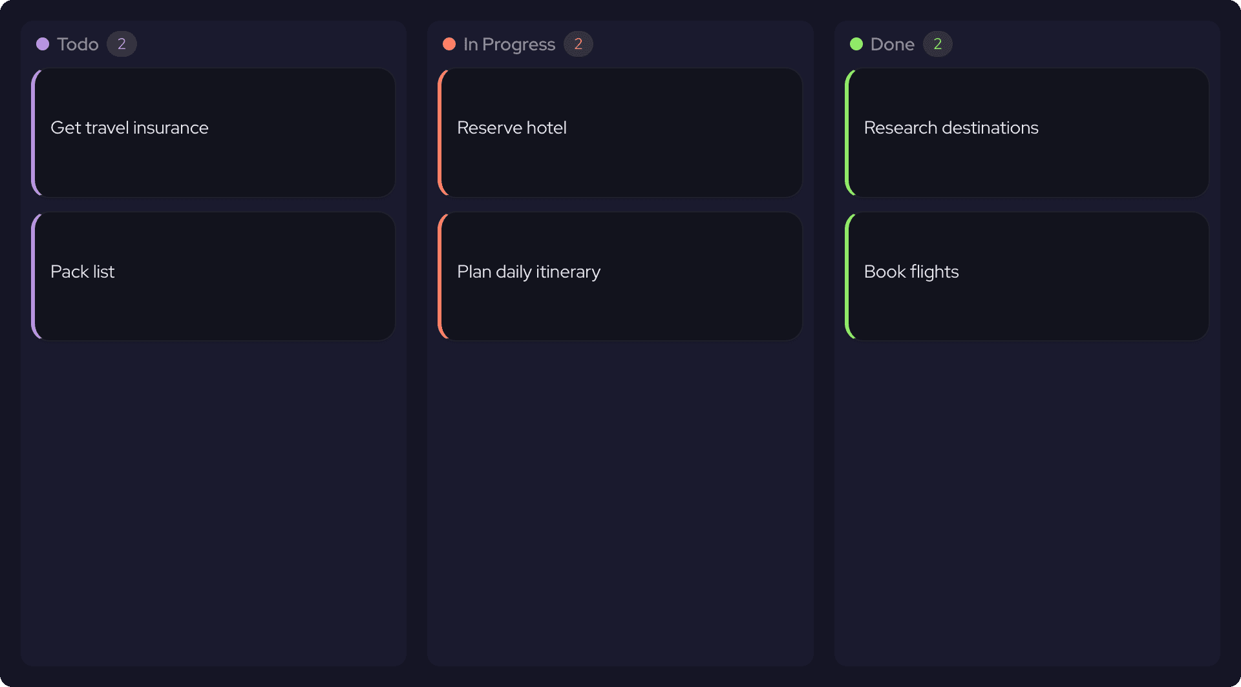Select the Get travel insurance card
1241x687 pixels.
213,132
